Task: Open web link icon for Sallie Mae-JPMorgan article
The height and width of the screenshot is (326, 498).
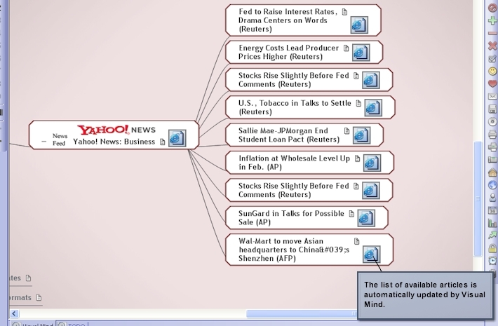Action: pyautogui.click(x=361, y=135)
